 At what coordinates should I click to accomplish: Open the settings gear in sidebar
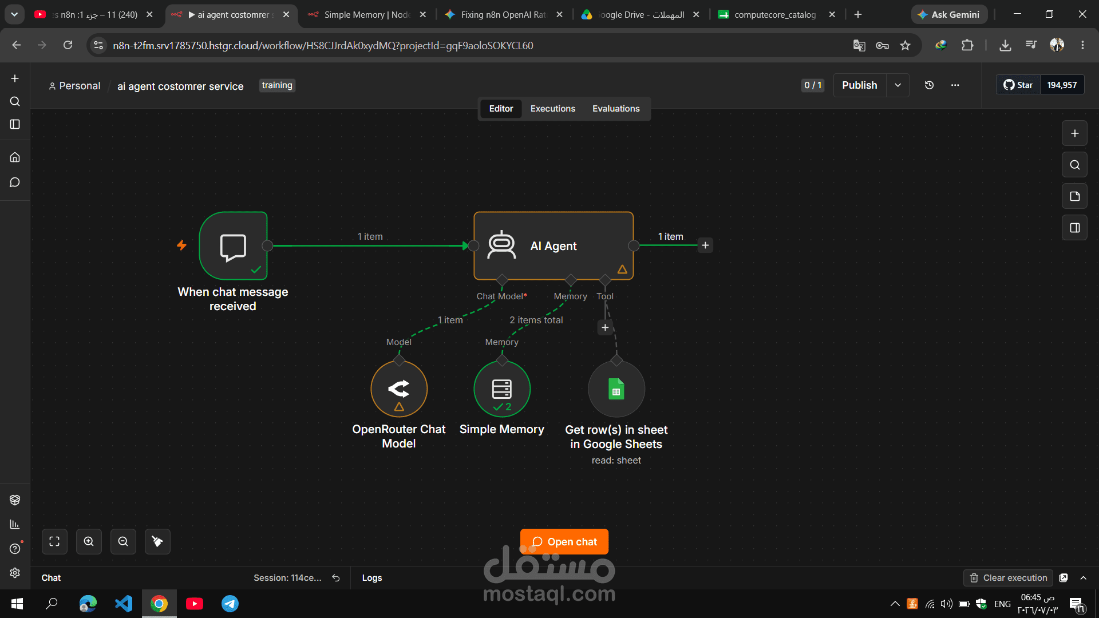click(x=15, y=573)
